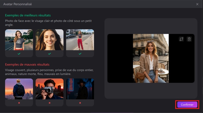Click green checkmark under red pants photo

click(x=80, y=54)
